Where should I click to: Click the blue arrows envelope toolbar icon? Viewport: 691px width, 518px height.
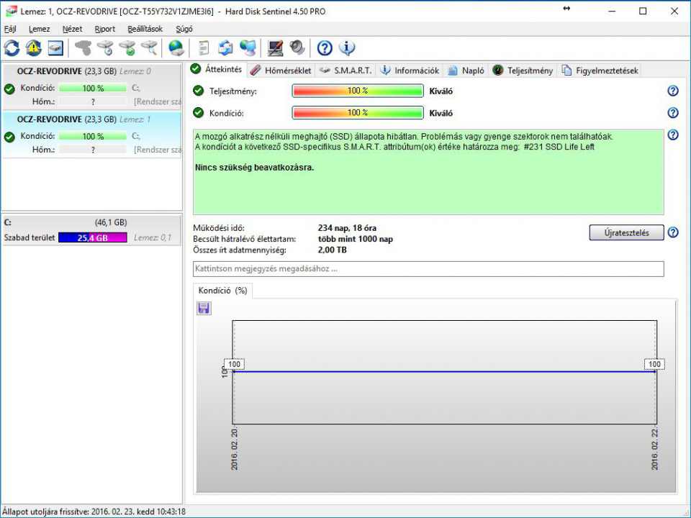[x=225, y=47]
